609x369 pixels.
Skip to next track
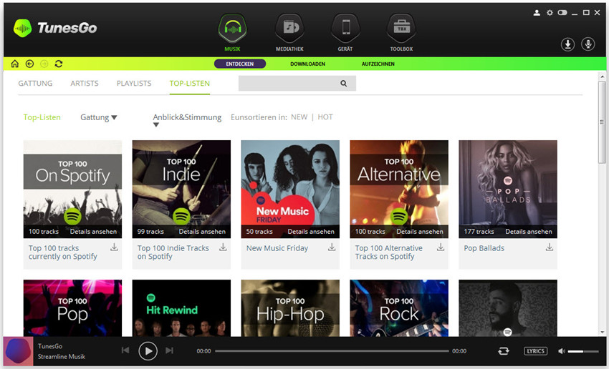[x=169, y=350]
